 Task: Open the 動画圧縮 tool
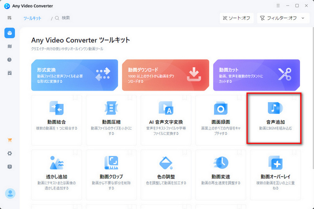(x=111, y=120)
